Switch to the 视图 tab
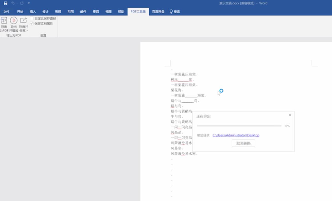The width and height of the screenshot is (332, 201). click(108, 12)
